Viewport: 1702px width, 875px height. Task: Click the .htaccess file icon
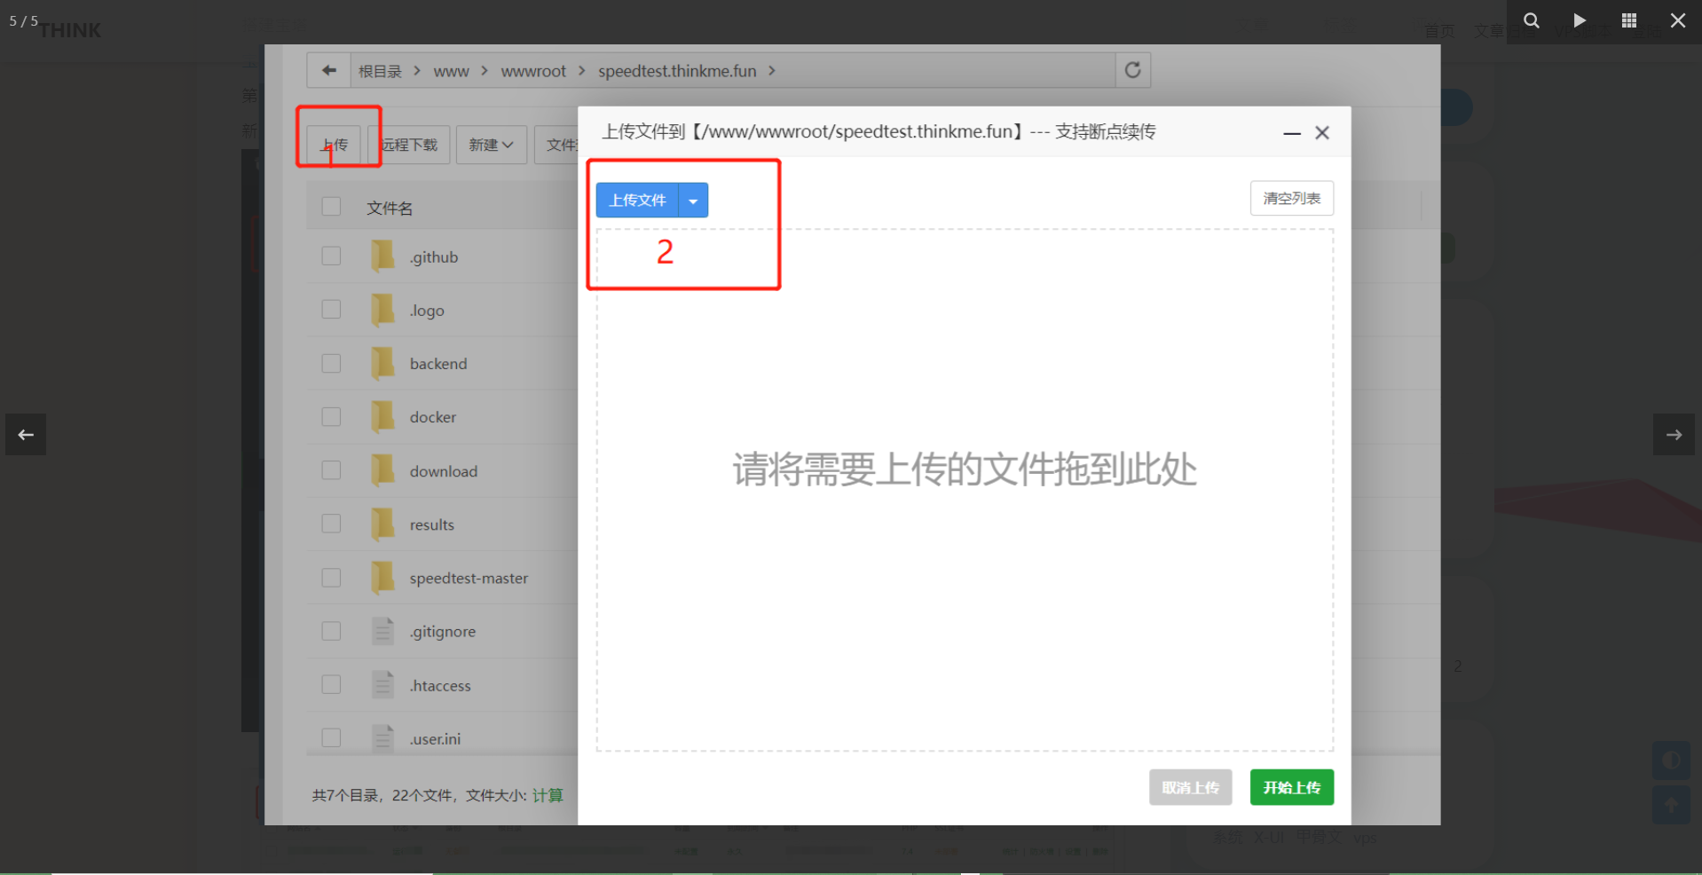point(382,685)
